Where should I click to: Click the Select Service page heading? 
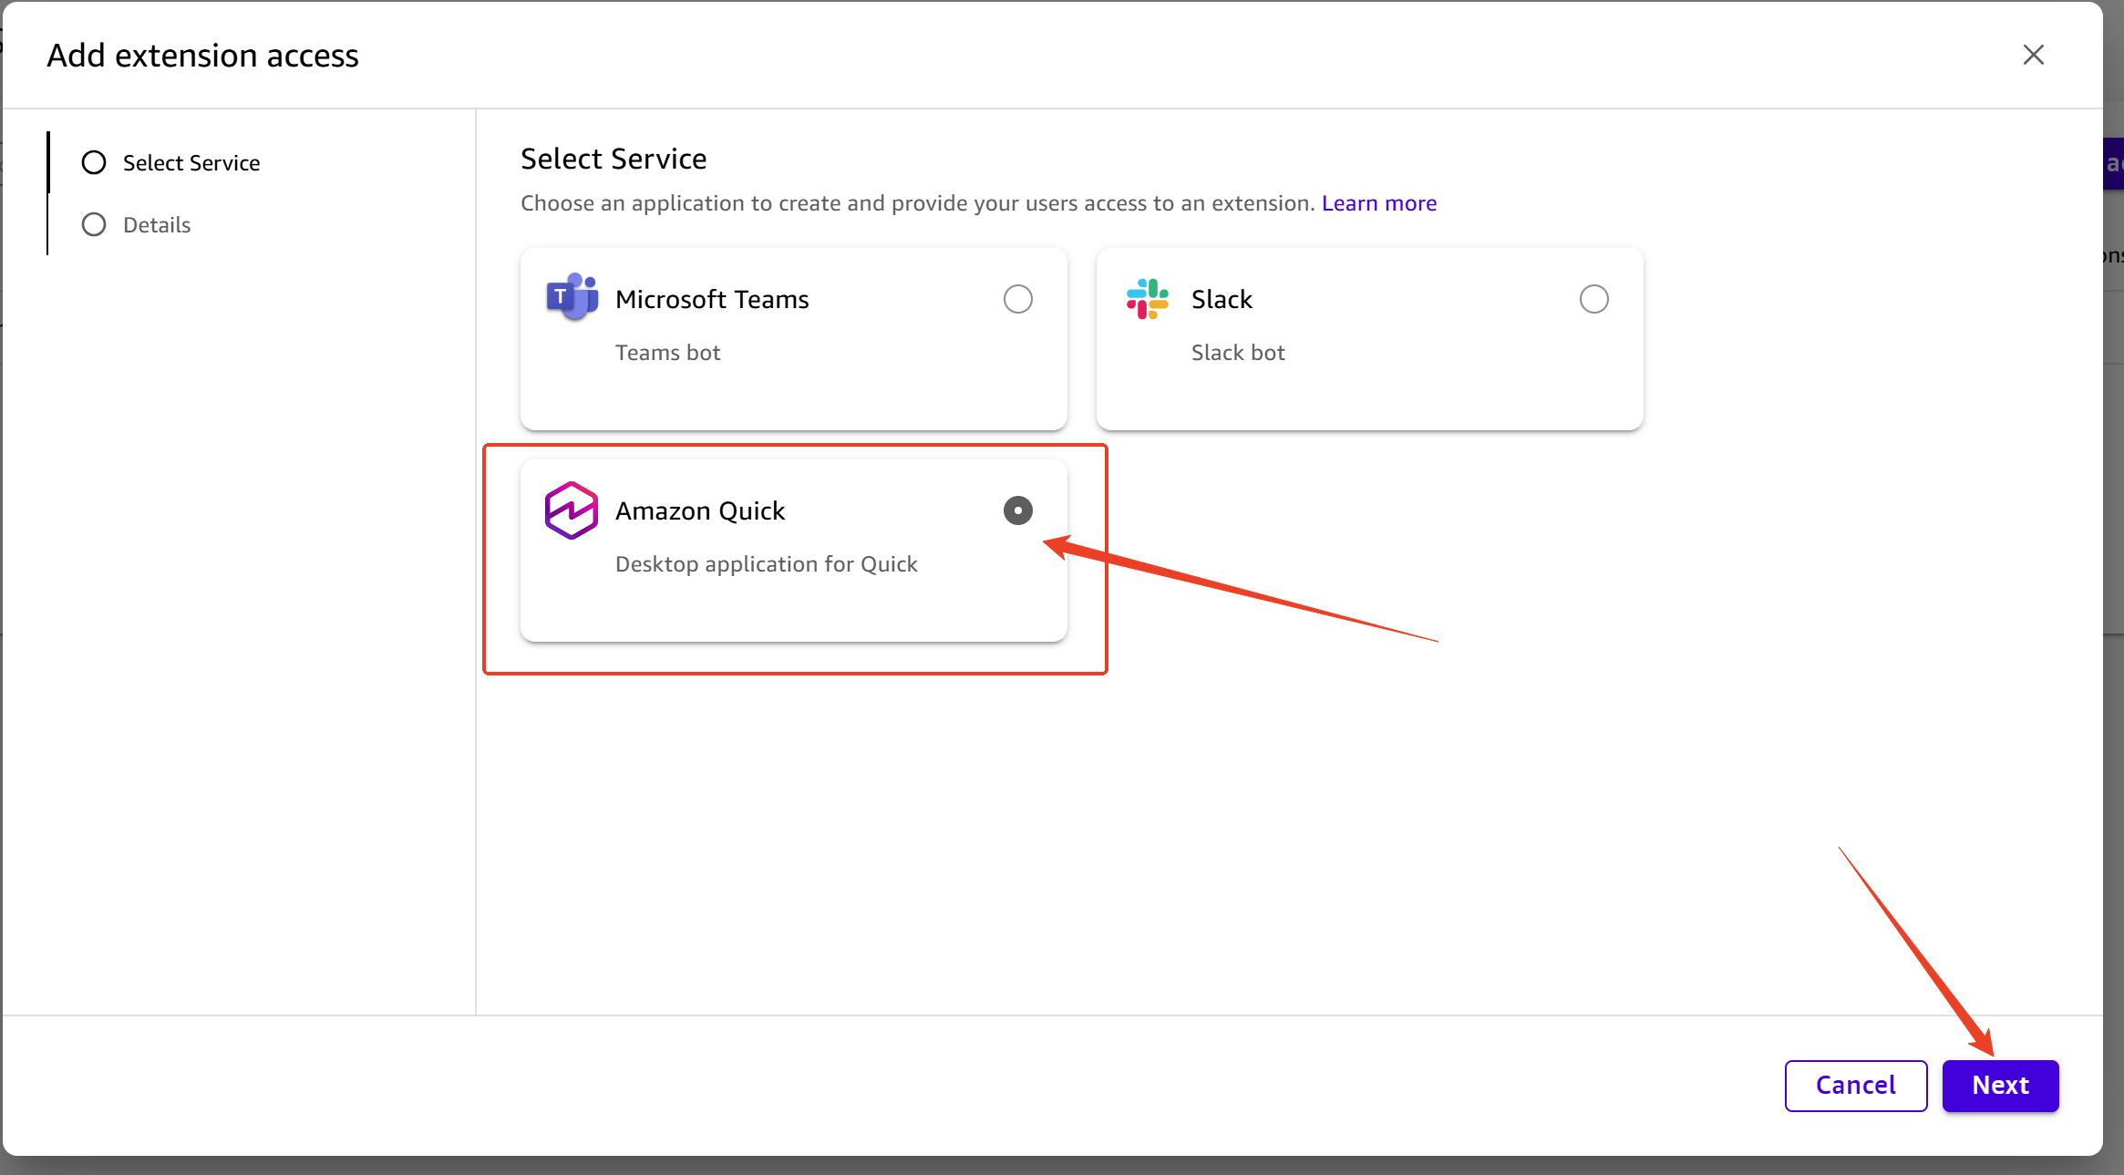[613, 159]
